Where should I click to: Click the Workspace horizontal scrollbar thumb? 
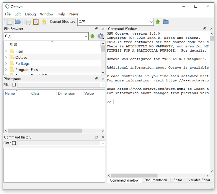pyautogui.click(x=45, y=131)
